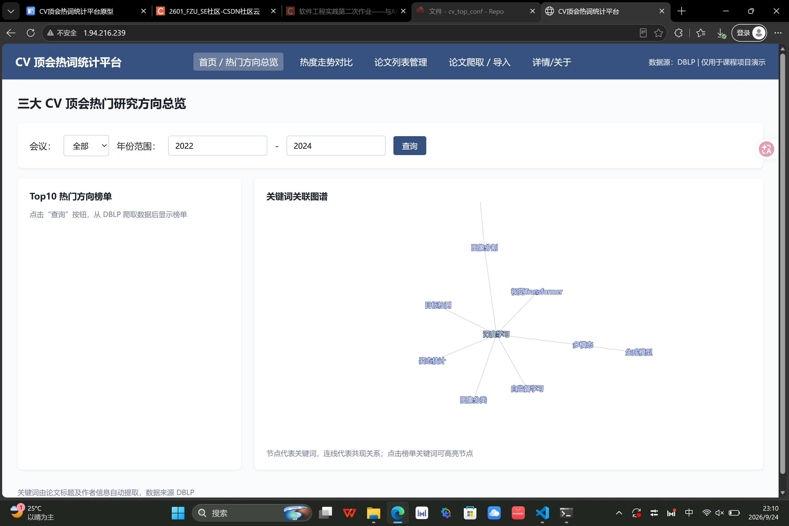
Task: Click the taskbar 搜索 box
Action: 251,513
